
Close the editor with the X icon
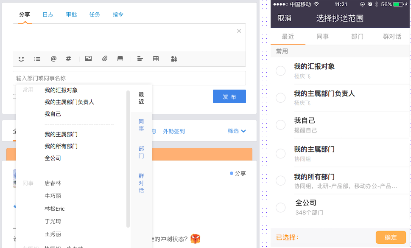pyautogui.click(x=239, y=31)
